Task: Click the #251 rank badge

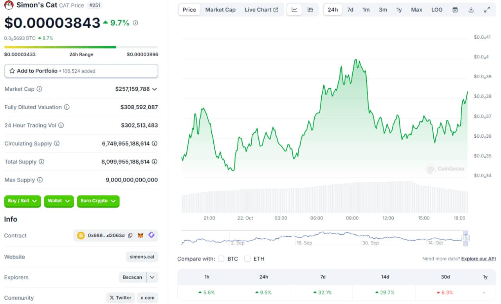Action: click(94, 5)
